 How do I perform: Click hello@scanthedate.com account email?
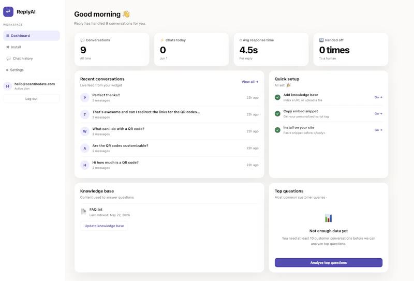tap(35, 84)
